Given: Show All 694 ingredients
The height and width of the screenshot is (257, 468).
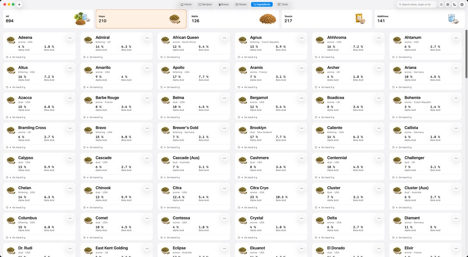Looking at the screenshot, I should 48,19.
